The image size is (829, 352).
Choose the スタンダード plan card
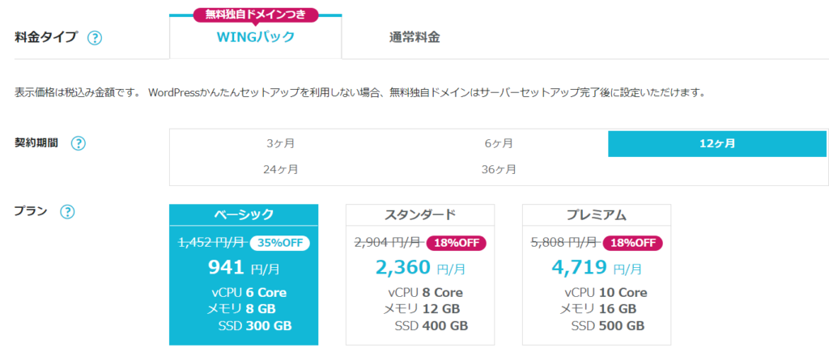coord(420,274)
